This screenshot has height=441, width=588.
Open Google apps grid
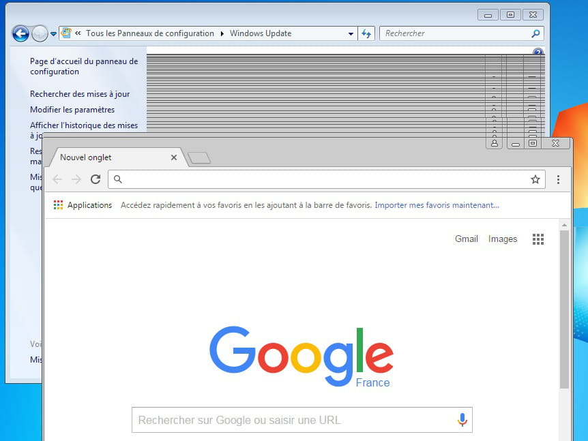[x=538, y=239]
